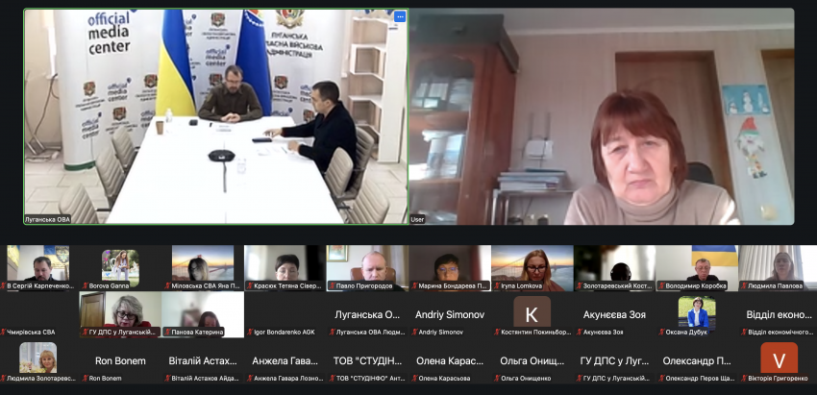Select Оксана Дубук's participant tile

pyautogui.click(x=697, y=314)
